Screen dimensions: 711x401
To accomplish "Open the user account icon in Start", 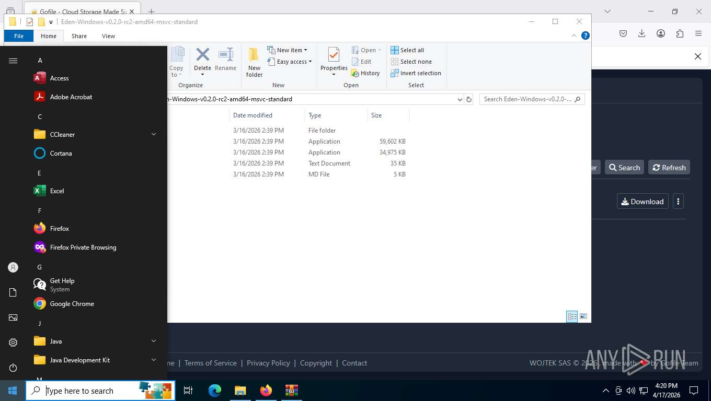I will (13, 267).
